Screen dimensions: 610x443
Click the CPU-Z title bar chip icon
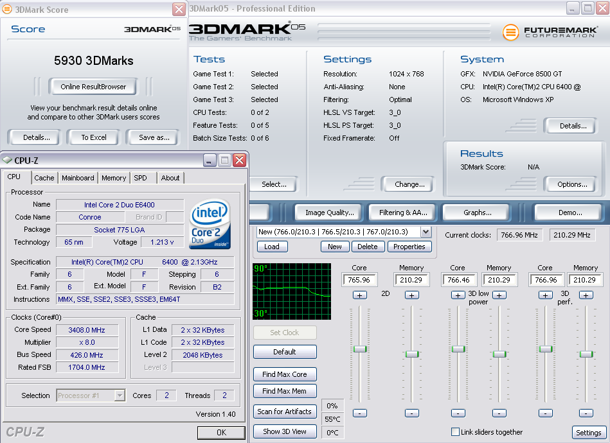click(x=7, y=160)
